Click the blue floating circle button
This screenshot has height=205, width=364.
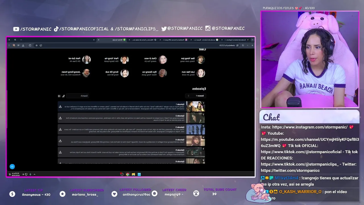coord(12,167)
